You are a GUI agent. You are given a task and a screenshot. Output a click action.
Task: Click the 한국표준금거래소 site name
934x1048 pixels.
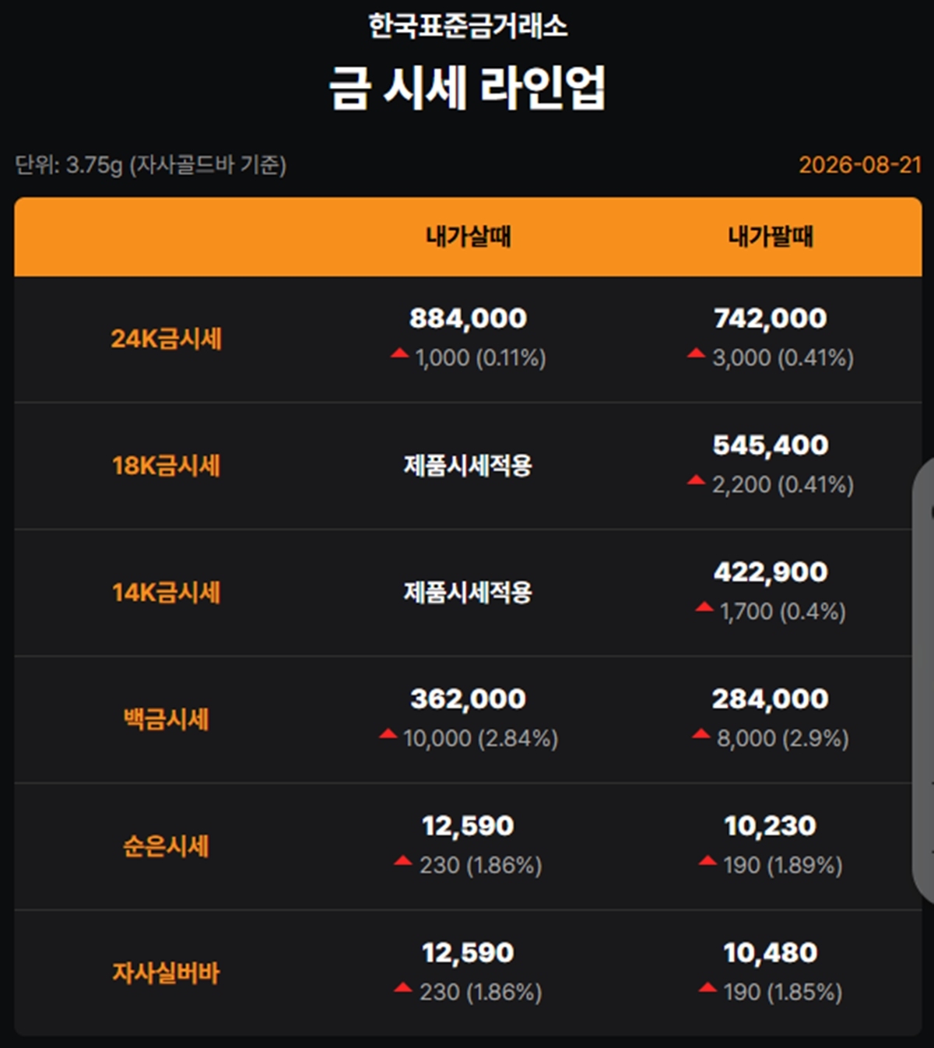[468, 26]
